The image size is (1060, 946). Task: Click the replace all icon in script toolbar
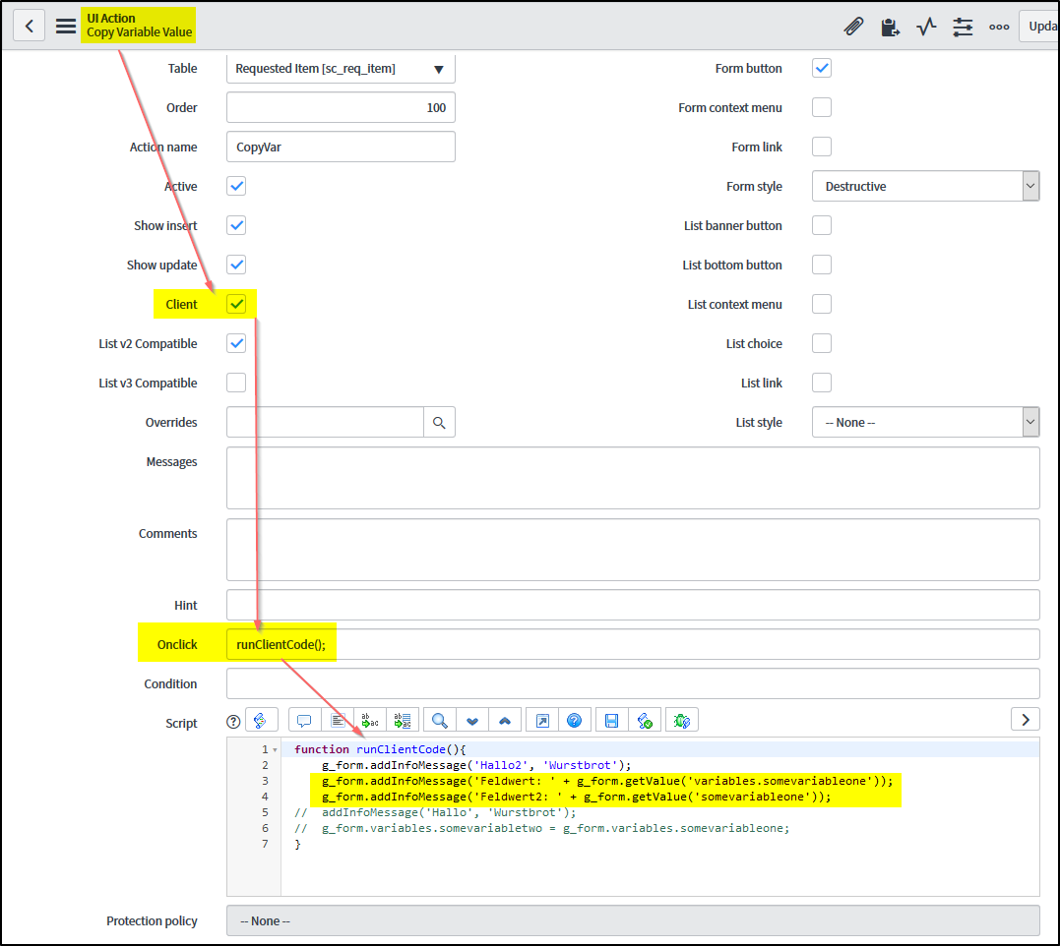[x=403, y=721]
